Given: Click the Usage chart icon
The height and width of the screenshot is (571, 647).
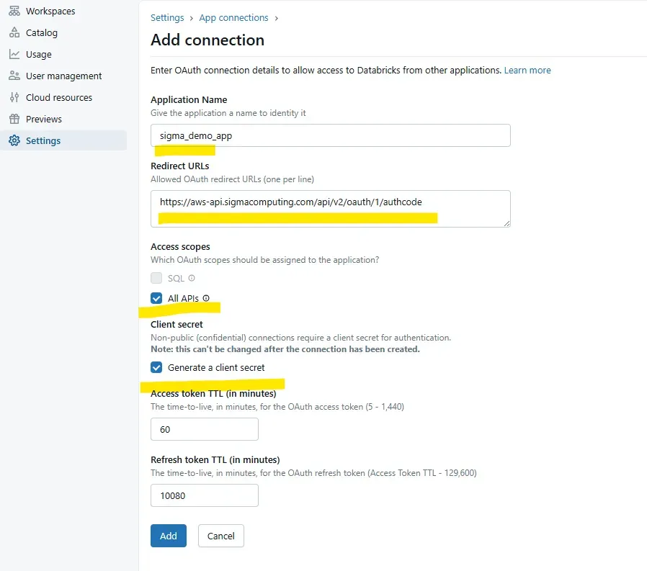Looking at the screenshot, I should click(x=14, y=55).
